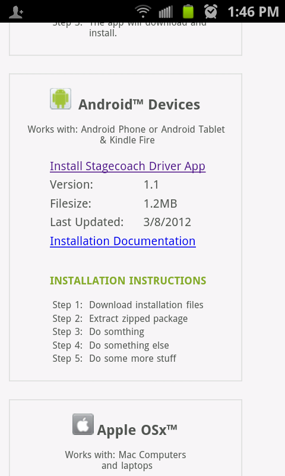Tap the 1:46 PM clock
The image size is (285, 476).
253,12
